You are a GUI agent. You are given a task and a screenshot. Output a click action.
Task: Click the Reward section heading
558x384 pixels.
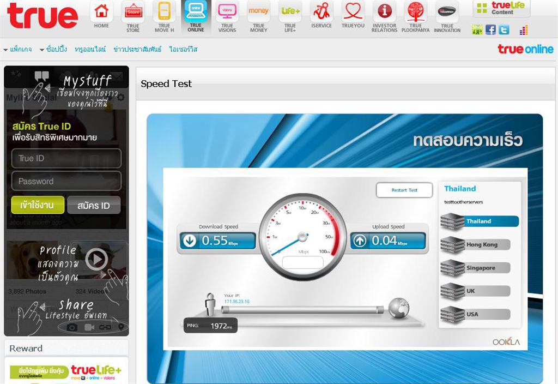[x=26, y=348]
